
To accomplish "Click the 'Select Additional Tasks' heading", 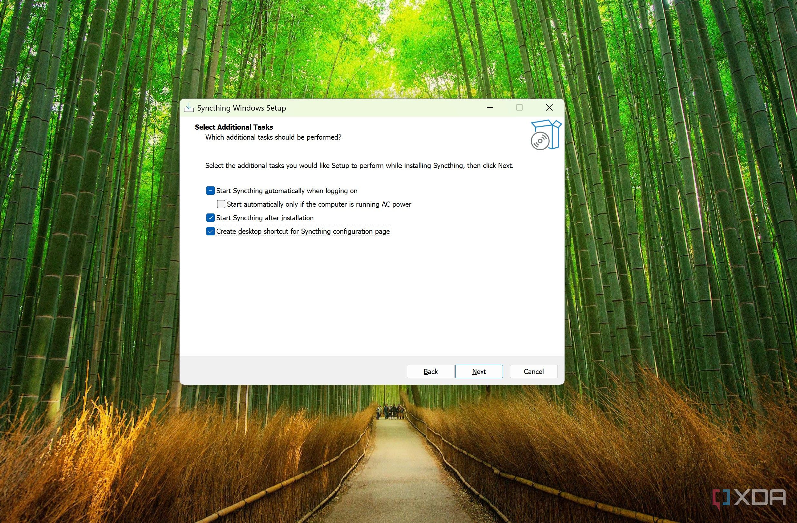I will pyautogui.click(x=234, y=127).
